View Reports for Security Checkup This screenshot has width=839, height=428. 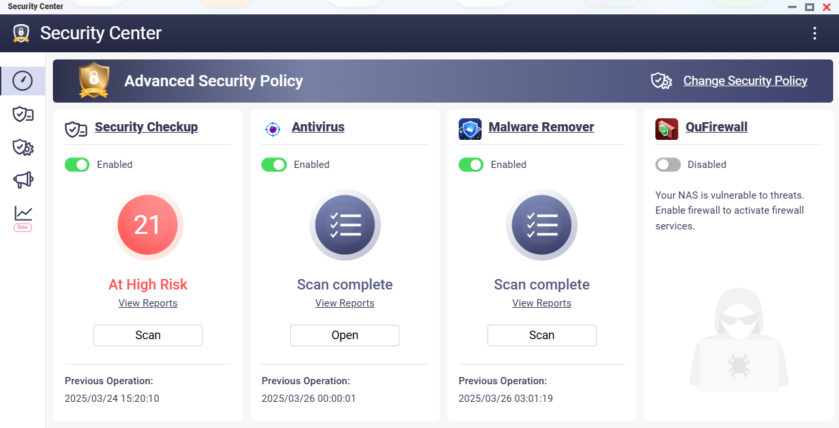148,303
